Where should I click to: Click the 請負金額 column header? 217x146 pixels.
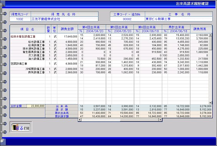tap(67, 29)
